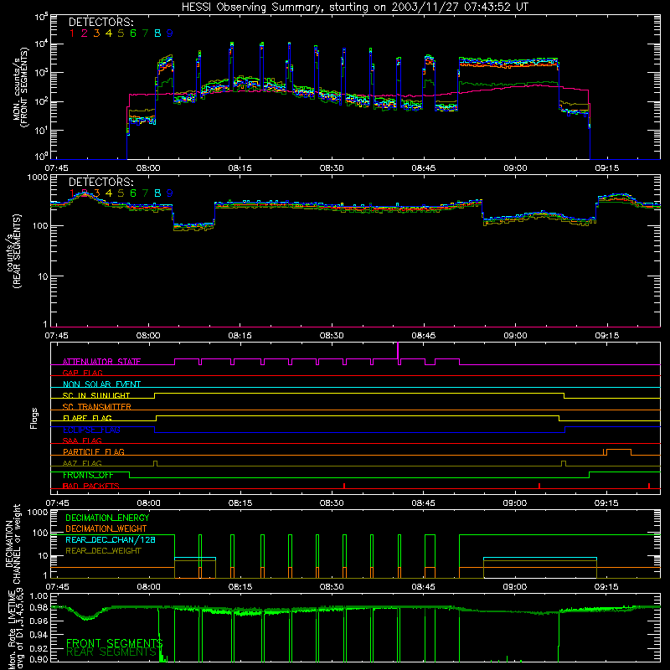Image resolution: width=670 pixels, height=670 pixels.
Task: Select detector 9 legend number in the front segments plot
Action: tap(170, 33)
